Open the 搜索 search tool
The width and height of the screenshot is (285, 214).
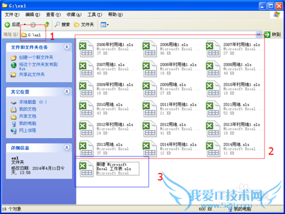[x=63, y=25]
